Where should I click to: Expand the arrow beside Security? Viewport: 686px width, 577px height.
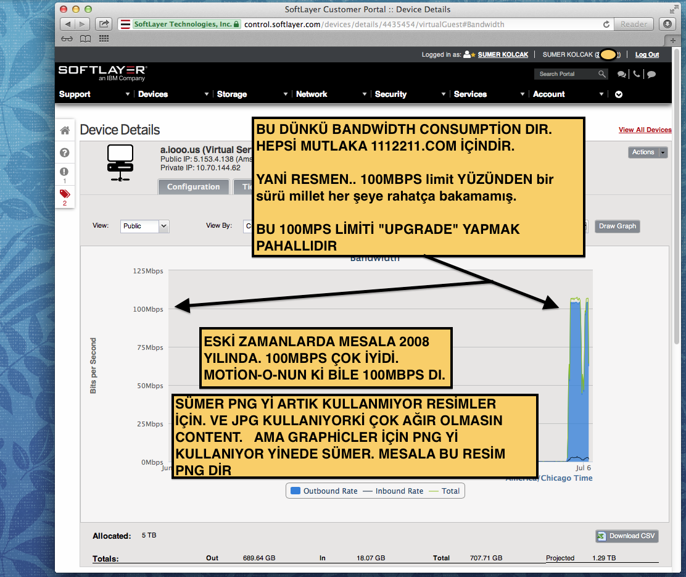(x=443, y=94)
